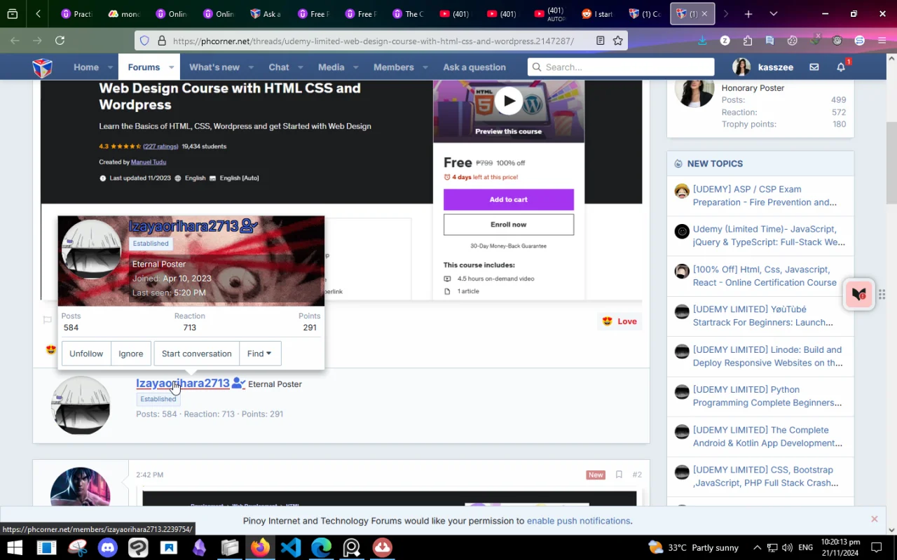Expand the What's new dropdown arrow
This screenshot has width=897, height=560.
click(250, 67)
